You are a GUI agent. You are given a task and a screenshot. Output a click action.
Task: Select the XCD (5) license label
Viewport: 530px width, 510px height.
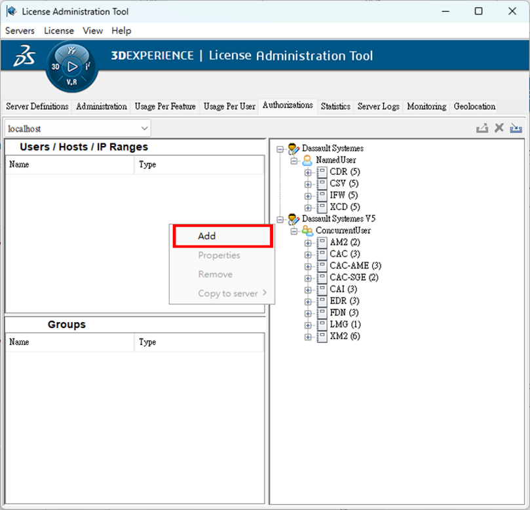pyautogui.click(x=345, y=207)
